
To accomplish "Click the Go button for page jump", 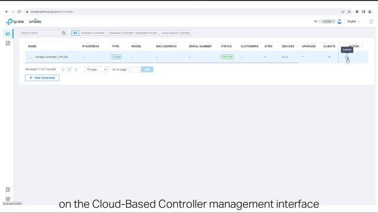I will (147, 70).
